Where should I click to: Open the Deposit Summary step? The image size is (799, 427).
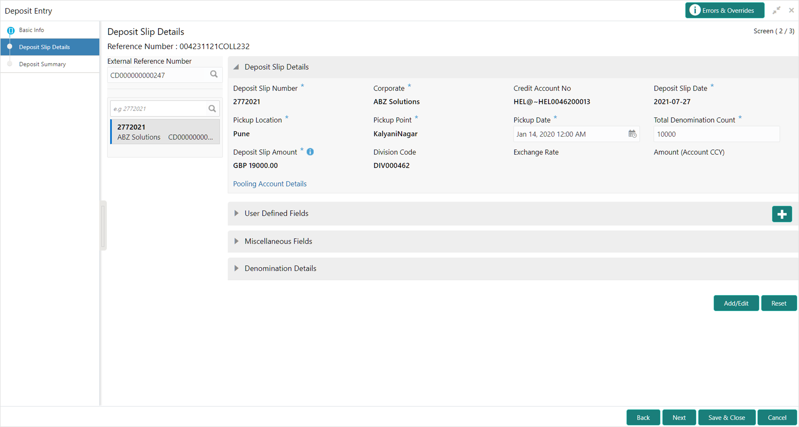(42, 64)
